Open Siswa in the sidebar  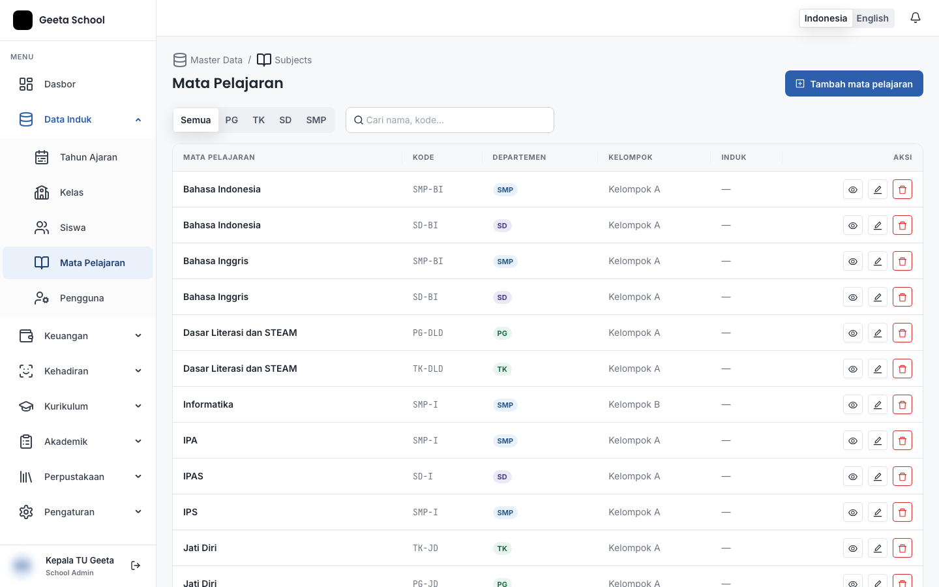coord(78,228)
